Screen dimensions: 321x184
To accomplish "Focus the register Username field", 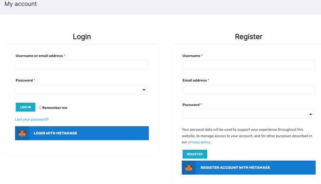I will point(249,65).
